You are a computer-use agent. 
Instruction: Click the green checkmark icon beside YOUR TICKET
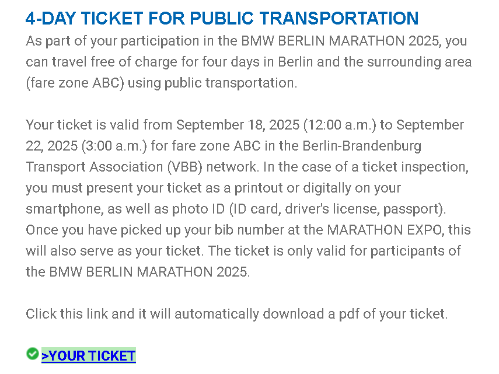[32, 354]
